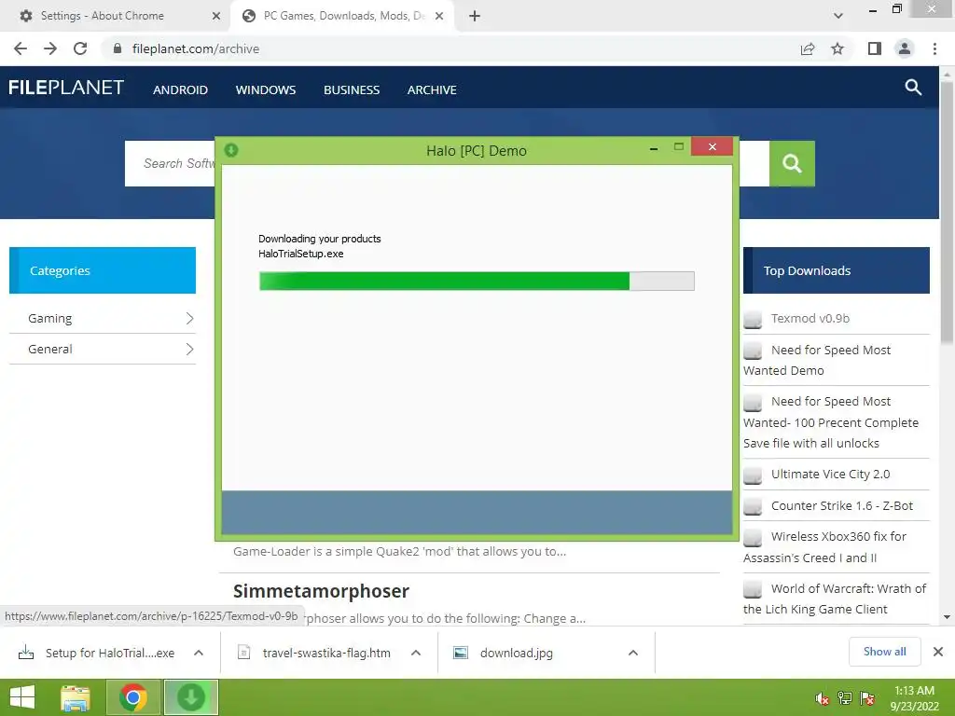The width and height of the screenshot is (955, 716).
Task: Click the Ultimate Vice City 2.0 thumbnail
Action: pyautogui.click(x=753, y=475)
